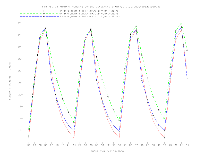Click x-axis tick label 39

(x=102, y=145)
